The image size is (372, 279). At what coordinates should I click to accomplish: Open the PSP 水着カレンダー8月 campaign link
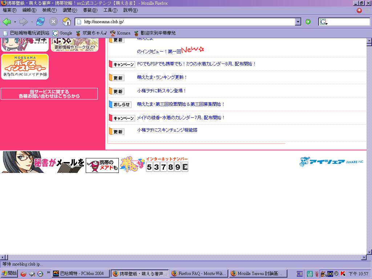click(197, 64)
